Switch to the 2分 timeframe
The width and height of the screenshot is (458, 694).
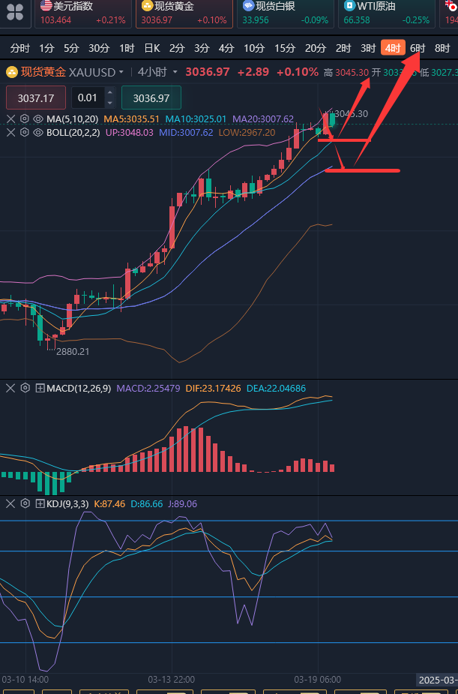pyautogui.click(x=177, y=48)
